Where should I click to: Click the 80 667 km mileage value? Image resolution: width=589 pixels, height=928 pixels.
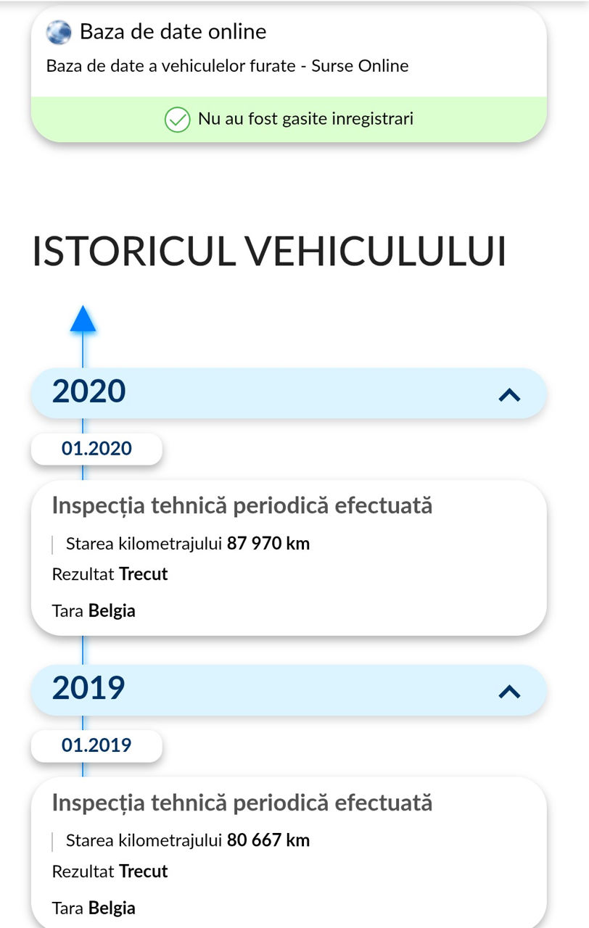tap(268, 840)
